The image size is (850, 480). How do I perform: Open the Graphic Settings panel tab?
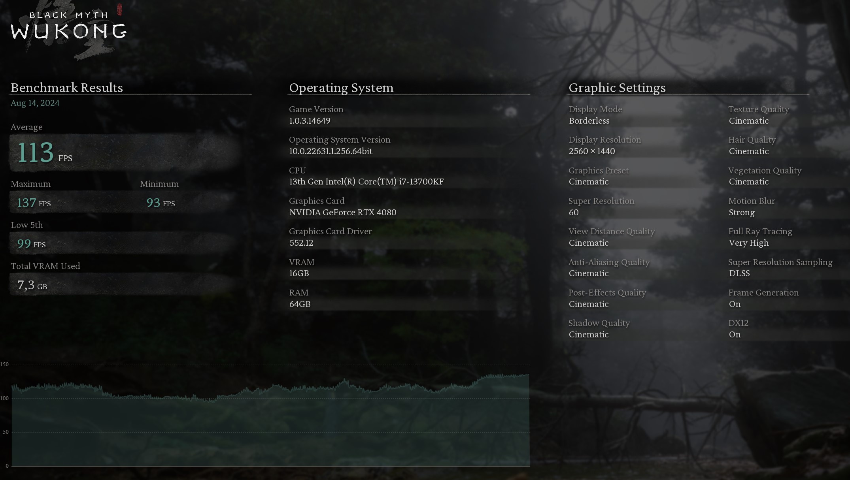(617, 87)
